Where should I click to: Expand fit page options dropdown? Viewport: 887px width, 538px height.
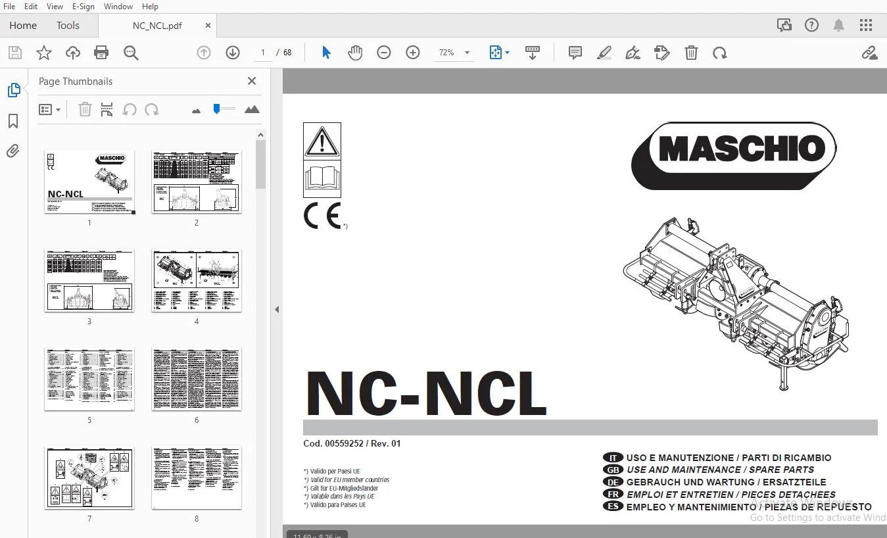pos(507,53)
